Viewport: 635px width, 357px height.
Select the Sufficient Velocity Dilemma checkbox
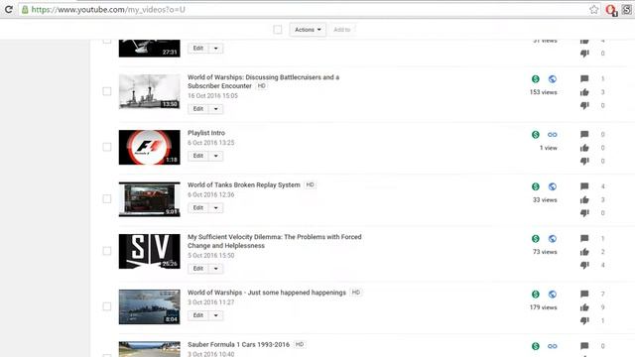107,251
